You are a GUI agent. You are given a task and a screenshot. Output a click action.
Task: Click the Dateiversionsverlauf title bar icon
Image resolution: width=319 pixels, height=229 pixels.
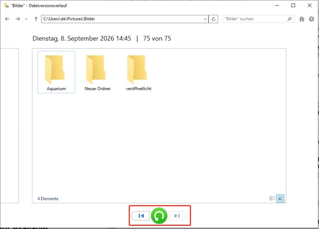[x=6, y=5]
